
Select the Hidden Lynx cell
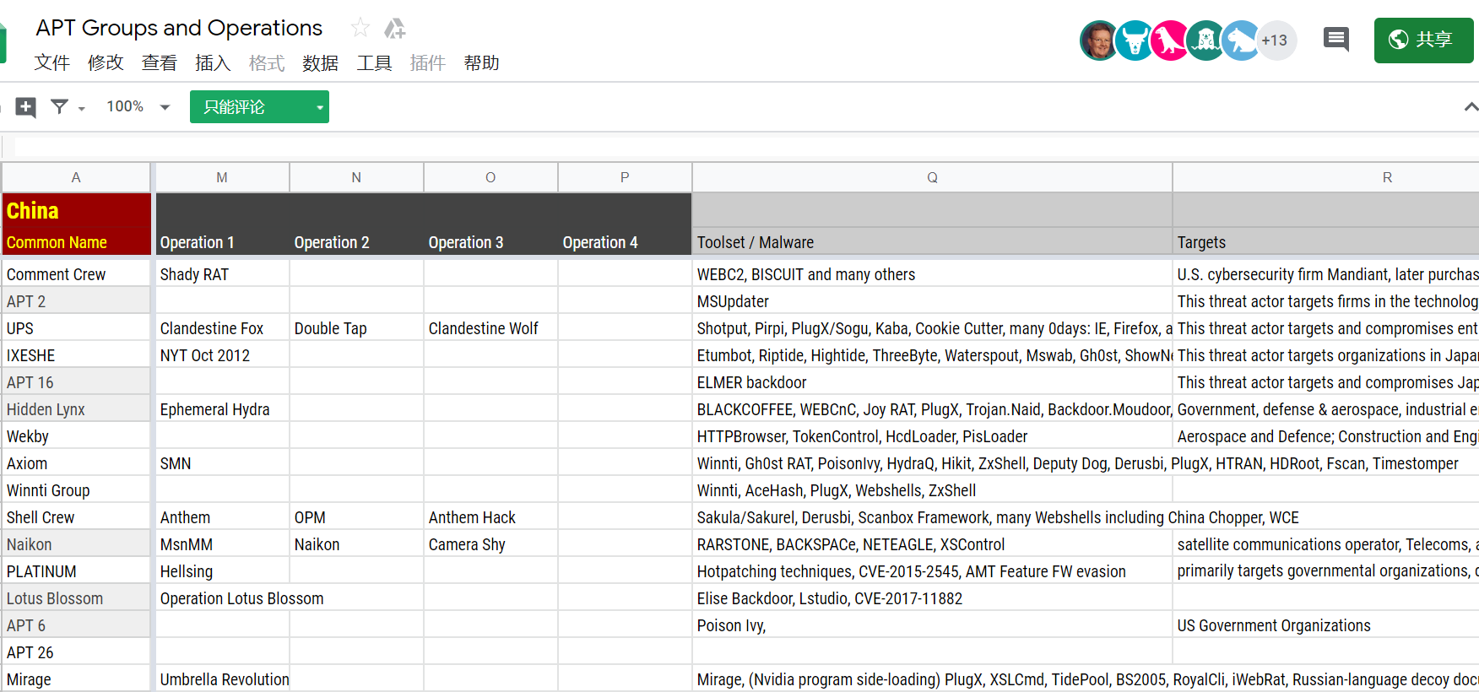coord(76,409)
